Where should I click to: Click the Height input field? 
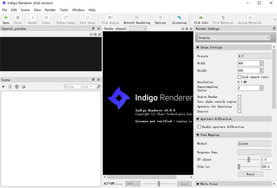[249, 71]
